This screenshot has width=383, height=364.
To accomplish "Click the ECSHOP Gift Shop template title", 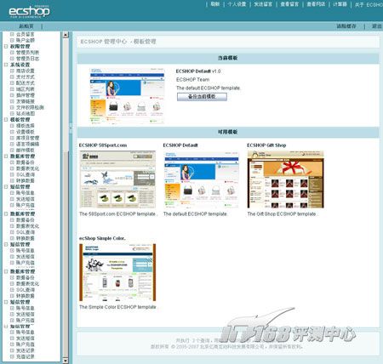I will point(266,145).
